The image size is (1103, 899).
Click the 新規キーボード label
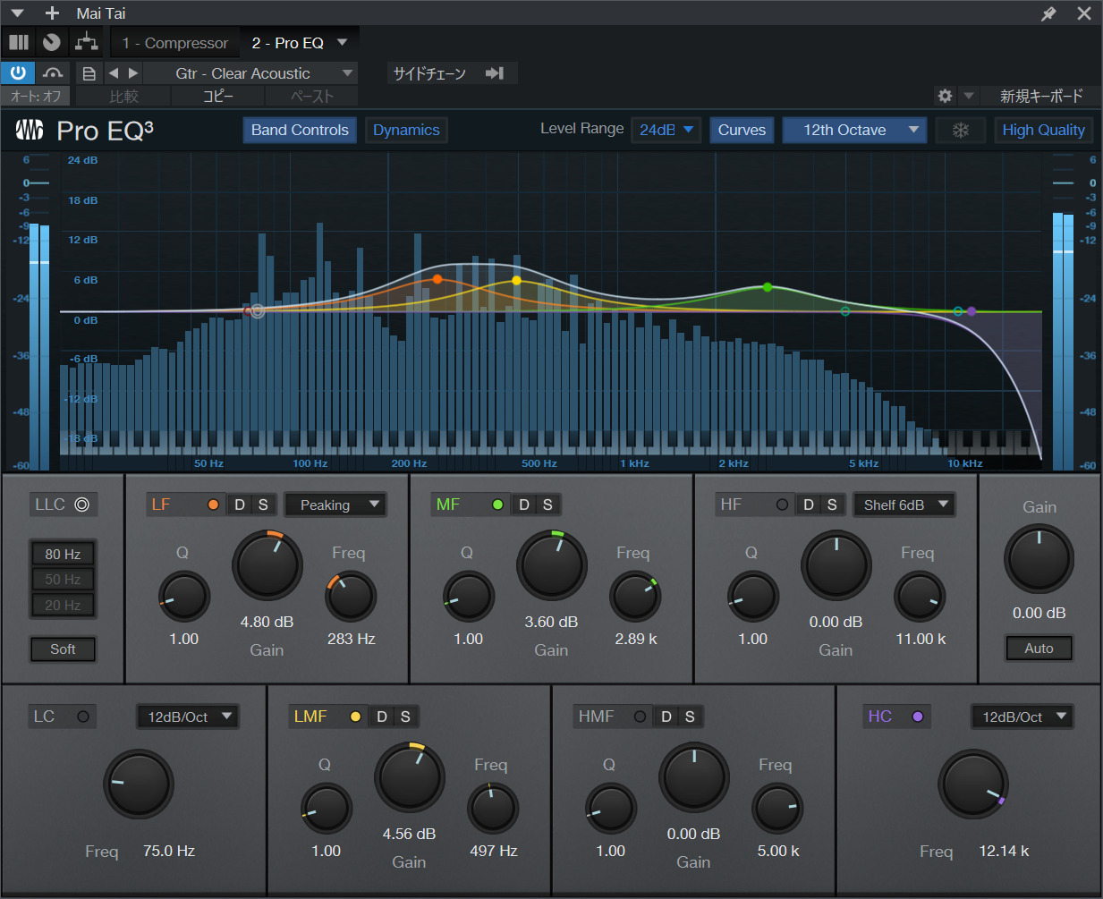click(1041, 96)
